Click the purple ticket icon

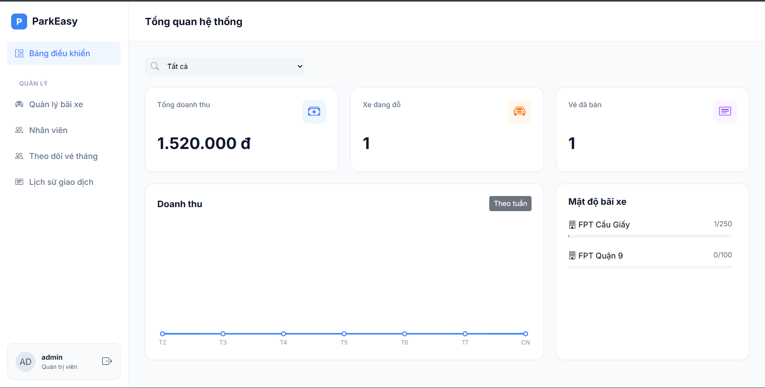coord(725,112)
